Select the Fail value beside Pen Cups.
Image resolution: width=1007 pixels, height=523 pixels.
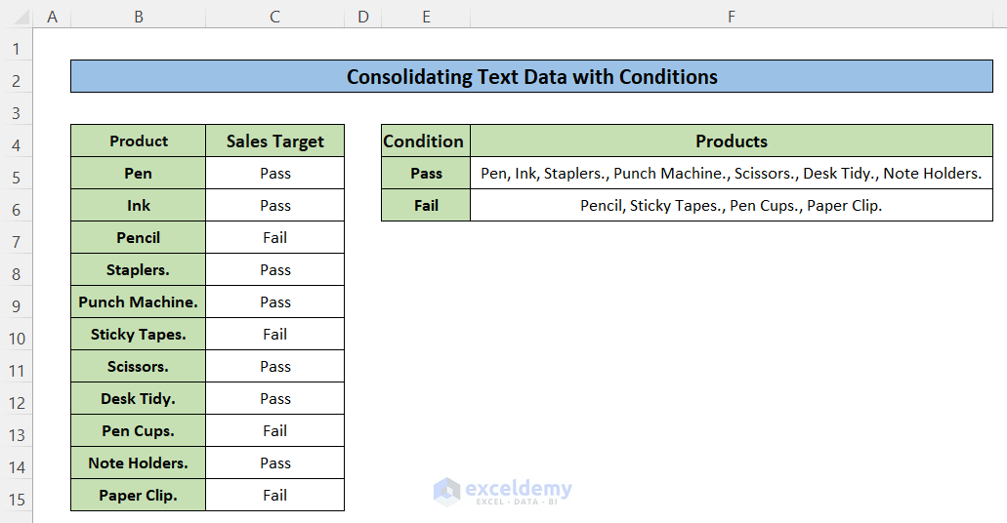click(x=274, y=430)
